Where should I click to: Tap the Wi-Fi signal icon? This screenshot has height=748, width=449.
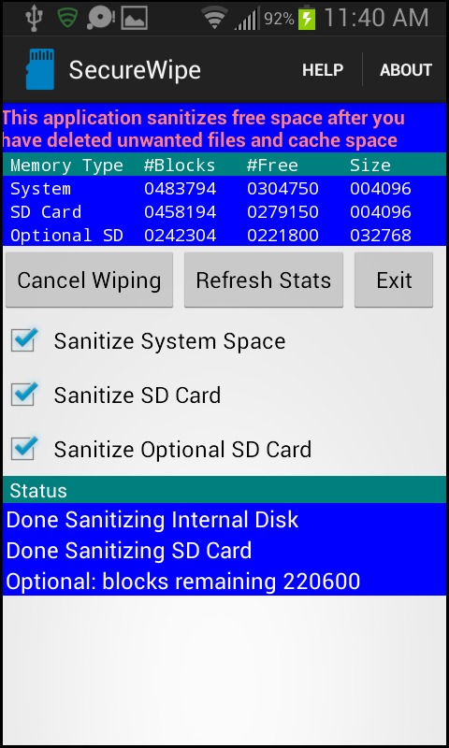pos(214,18)
